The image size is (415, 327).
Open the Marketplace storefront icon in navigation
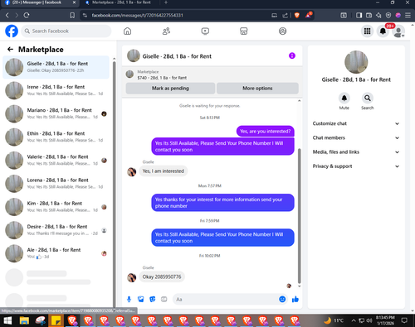(243, 31)
